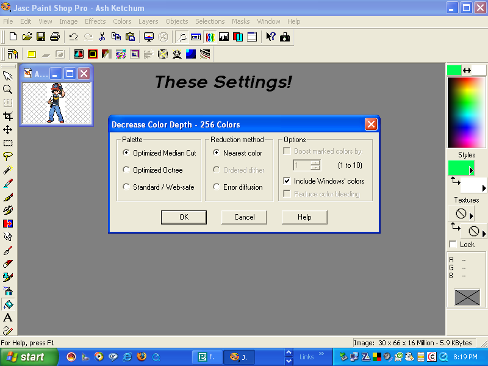Screen dimensions: 488x366
Task: Click the Undo arrow icon
Action: click(74, 37)
